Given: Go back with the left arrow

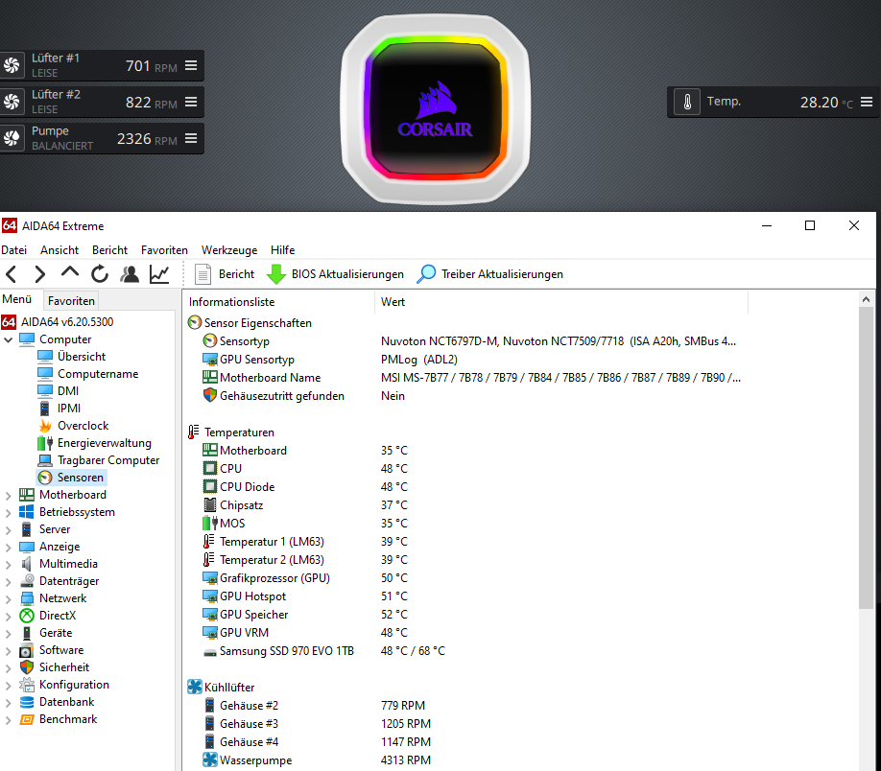Looking at the screenshot, I should click(12, 274).
